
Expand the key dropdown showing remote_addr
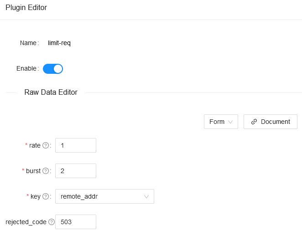click(104, 197)
